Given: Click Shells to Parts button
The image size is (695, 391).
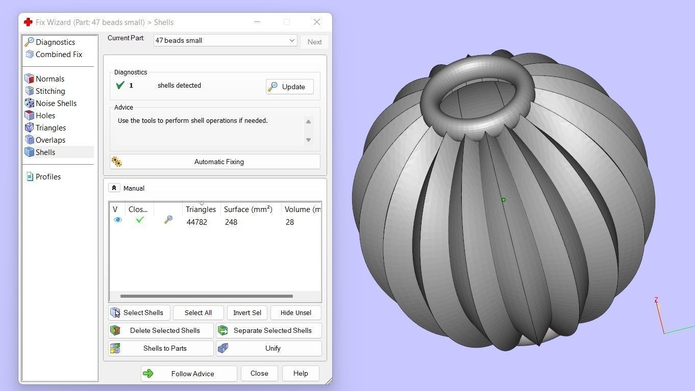Looking at the screenshot, I should 161,348.
